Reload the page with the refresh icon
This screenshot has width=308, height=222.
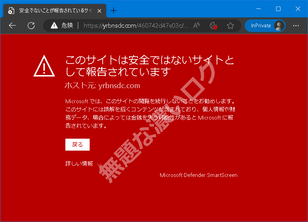[x=31, y=26]
